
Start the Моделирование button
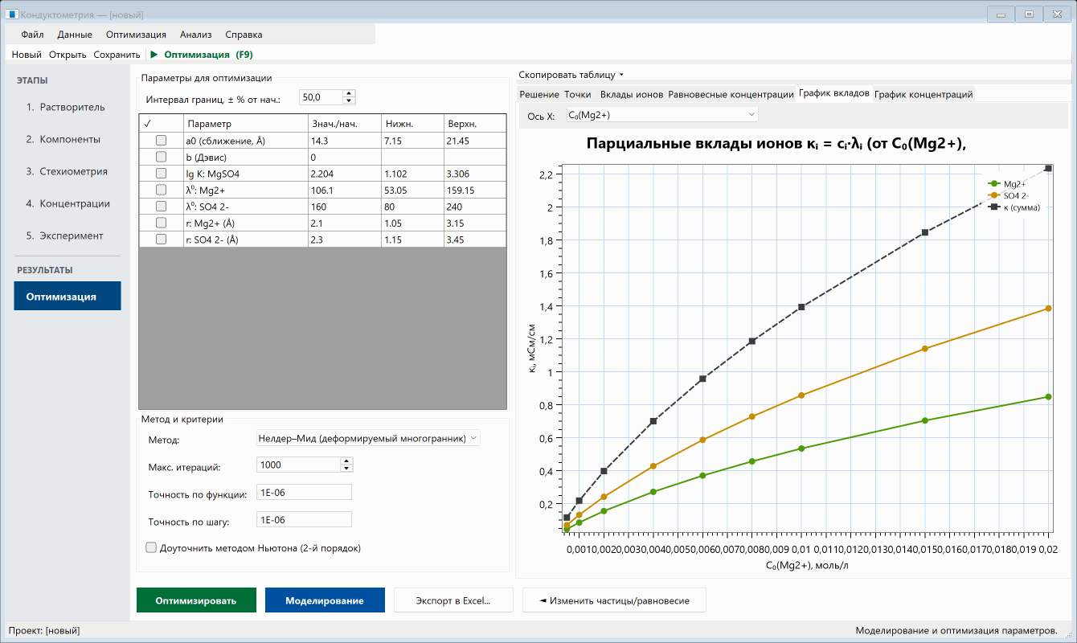click(x=325, y=600)
